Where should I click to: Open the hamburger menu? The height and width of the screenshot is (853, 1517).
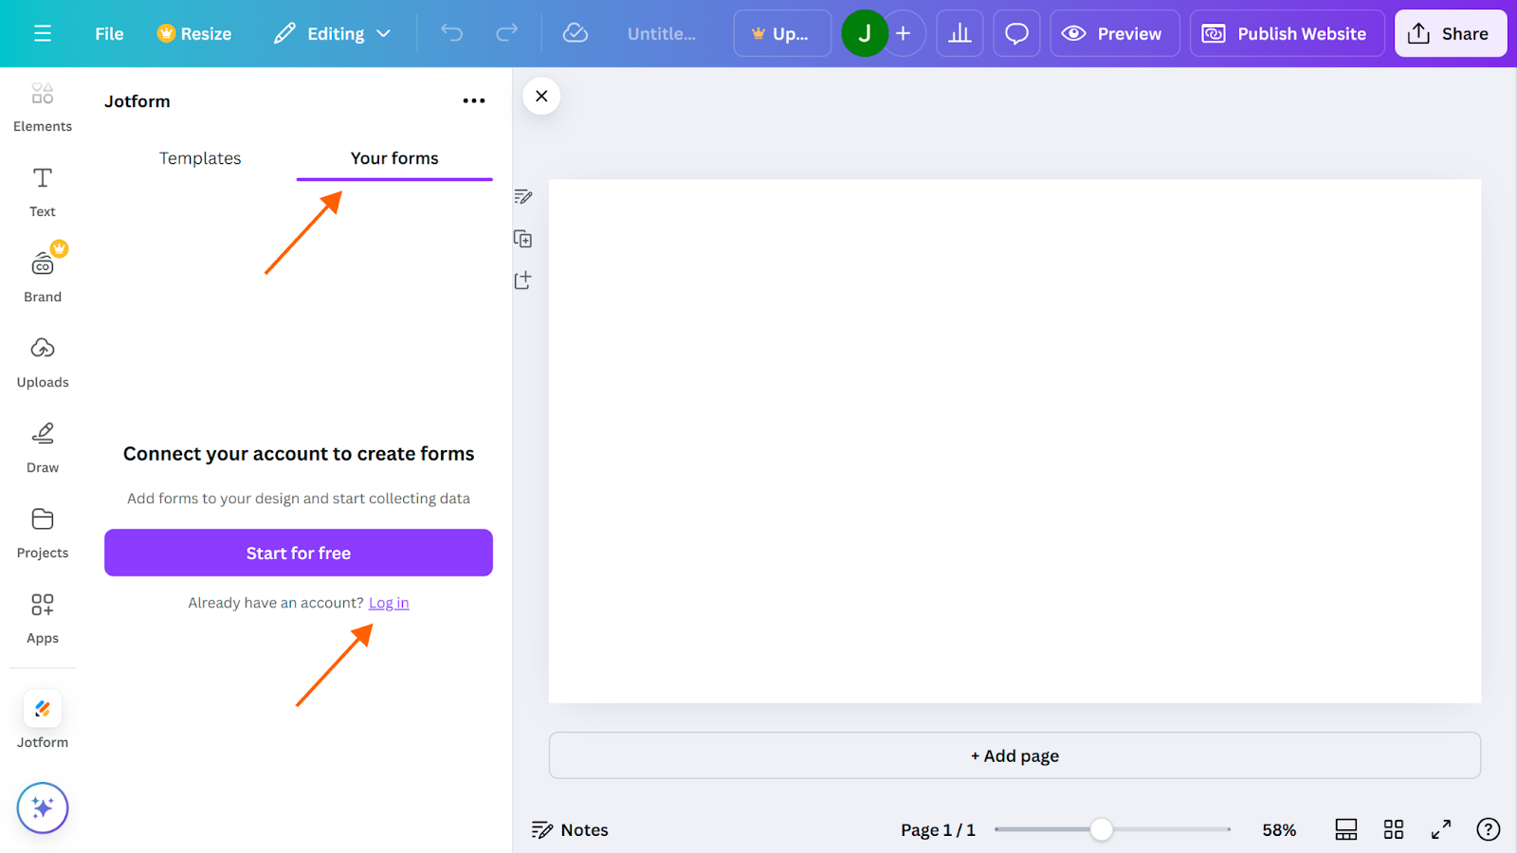pyautogui.click(x=43, y=33)
